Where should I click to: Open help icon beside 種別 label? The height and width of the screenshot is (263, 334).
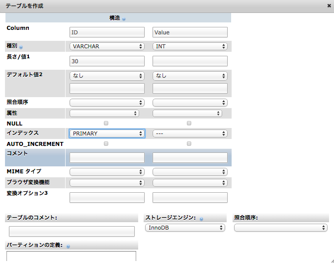[21, 47]
